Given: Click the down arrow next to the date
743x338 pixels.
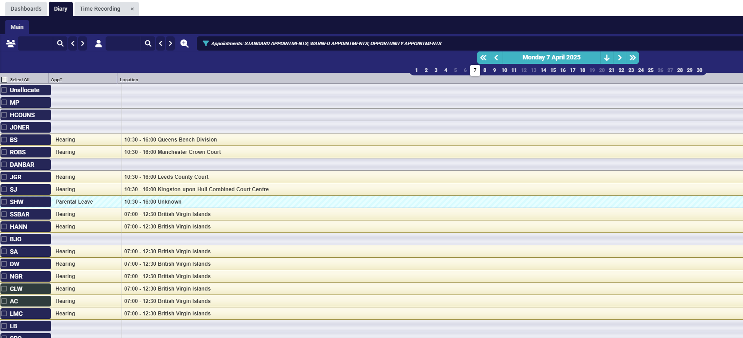Looking at the screenshot, I should 607,58.
